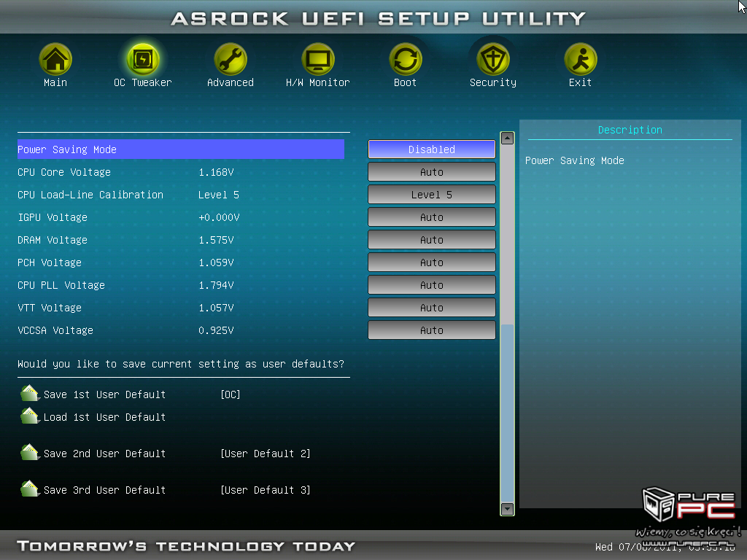Click the 0.925V VCCSA value
This screenshot has height=560, width=747.
[x=216, y=330]
